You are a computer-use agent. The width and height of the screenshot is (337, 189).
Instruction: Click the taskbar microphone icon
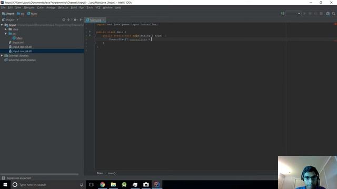click(x=82, y=185)
